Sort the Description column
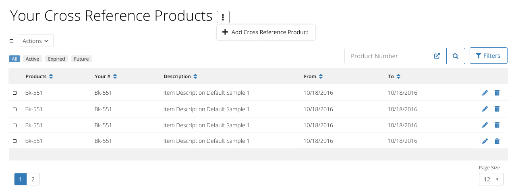This screenshot has height=191, width=516. 195,77
